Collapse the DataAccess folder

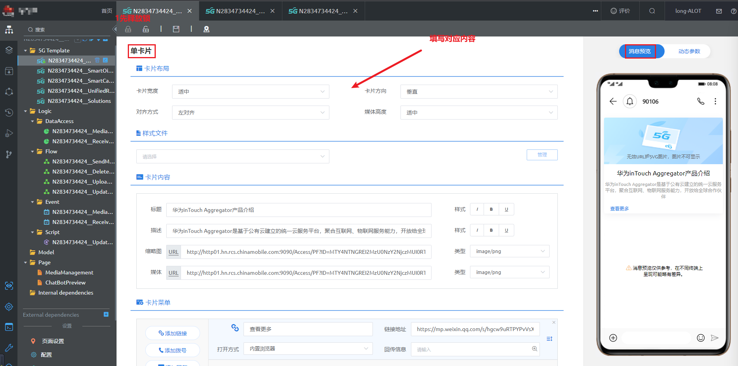point(33,121)
